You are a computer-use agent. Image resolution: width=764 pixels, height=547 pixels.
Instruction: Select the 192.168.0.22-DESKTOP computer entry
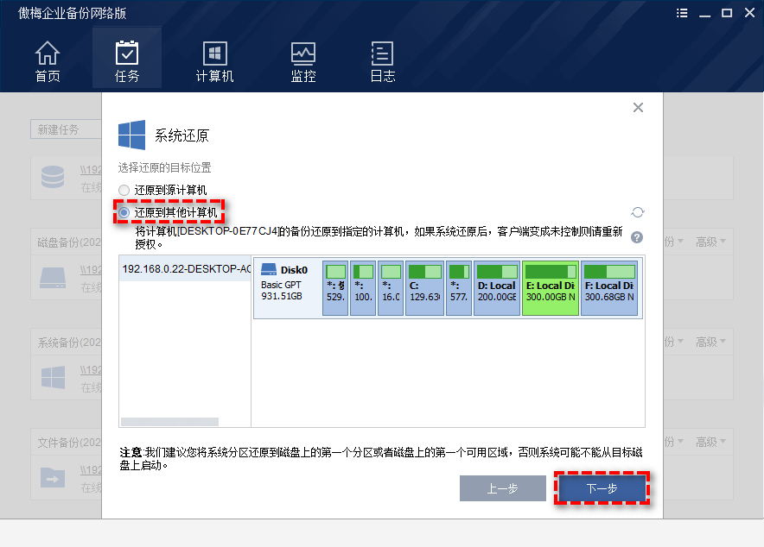(184, 270)
